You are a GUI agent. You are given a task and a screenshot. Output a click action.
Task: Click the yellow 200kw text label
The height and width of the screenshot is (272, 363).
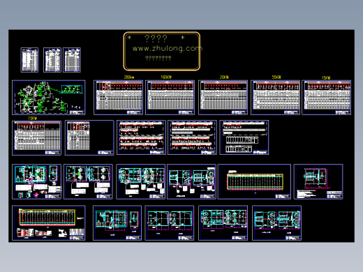coord(129,77)
